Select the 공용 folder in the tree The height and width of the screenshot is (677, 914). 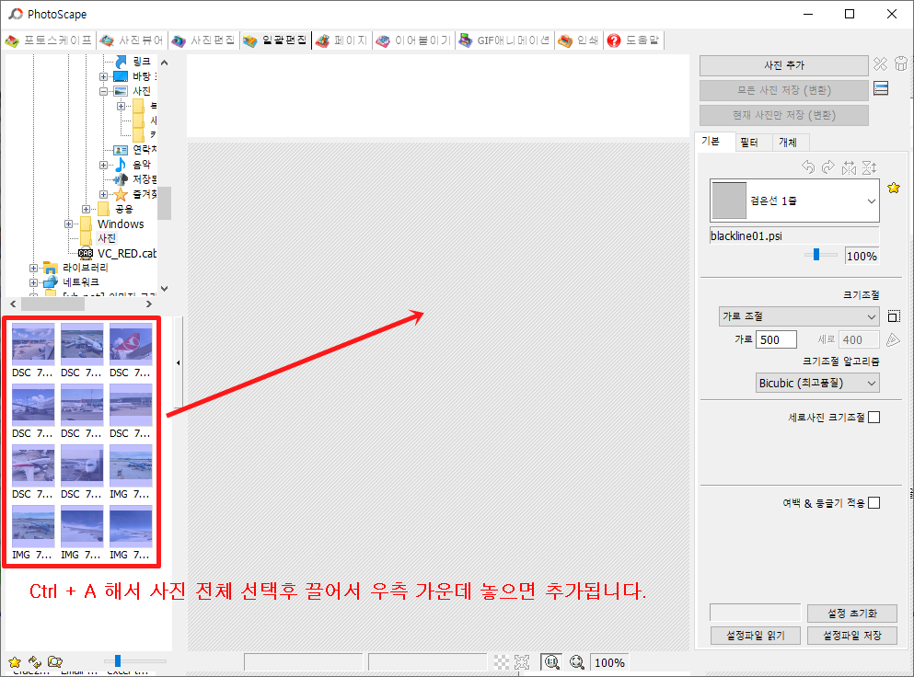click(x=123, y=209)
